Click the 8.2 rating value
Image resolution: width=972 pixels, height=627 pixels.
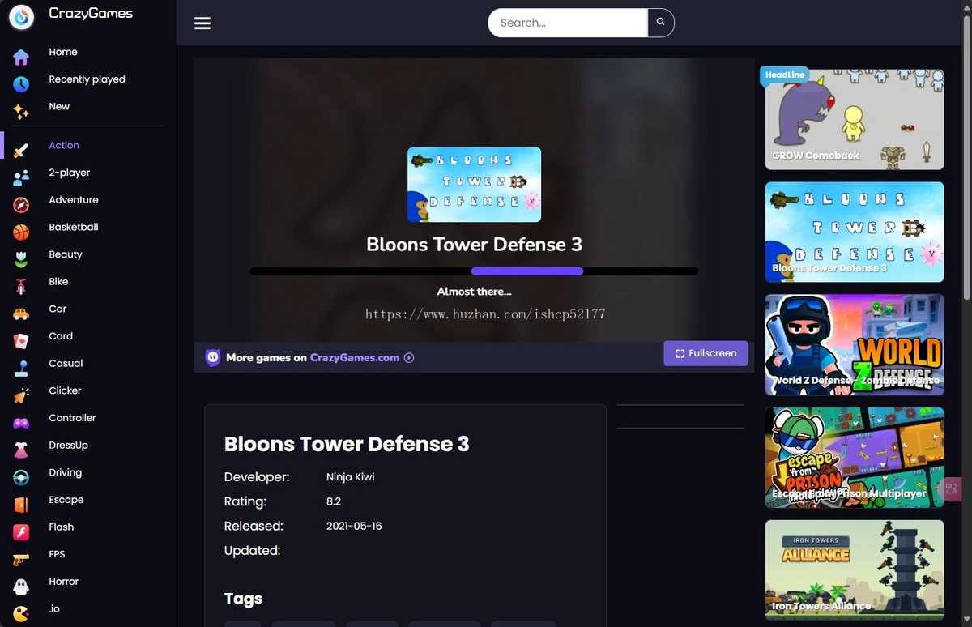tap(334, 501)
